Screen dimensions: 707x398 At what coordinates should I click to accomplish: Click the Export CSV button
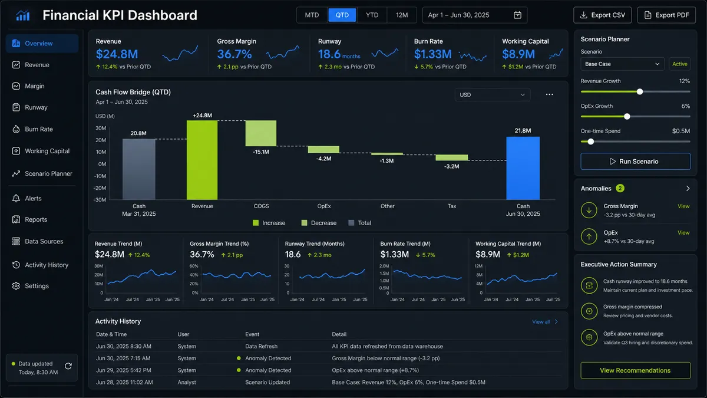point(603,15)
